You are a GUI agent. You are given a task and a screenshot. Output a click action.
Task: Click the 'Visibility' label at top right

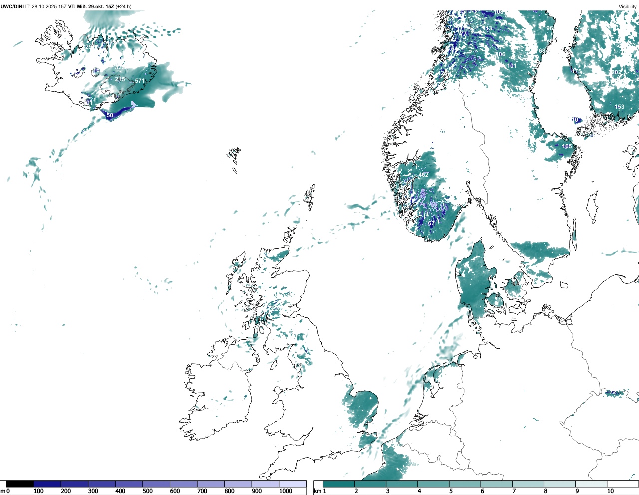pyautogui.click(x=628, y=6)
